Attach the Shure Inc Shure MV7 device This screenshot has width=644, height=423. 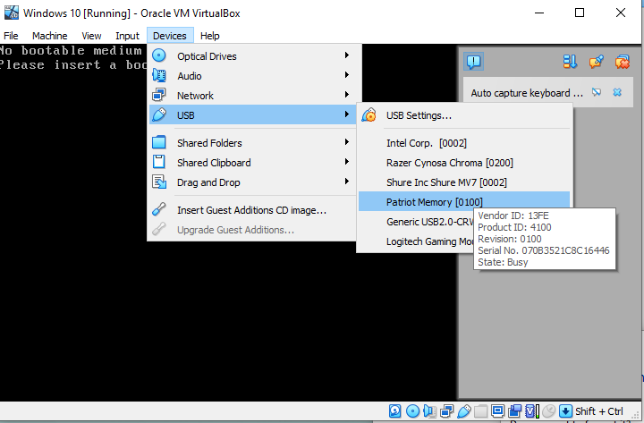(x=464, y=182)
